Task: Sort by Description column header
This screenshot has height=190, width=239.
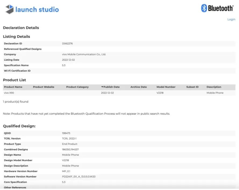Action: pyautogui.click(x=214, y=87)
